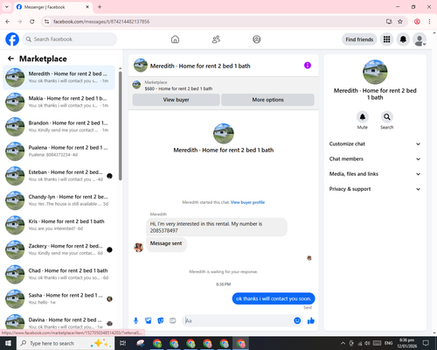Expand Media, files and links section
Viewport: 437px width, 350px height.
coord(375,174)
